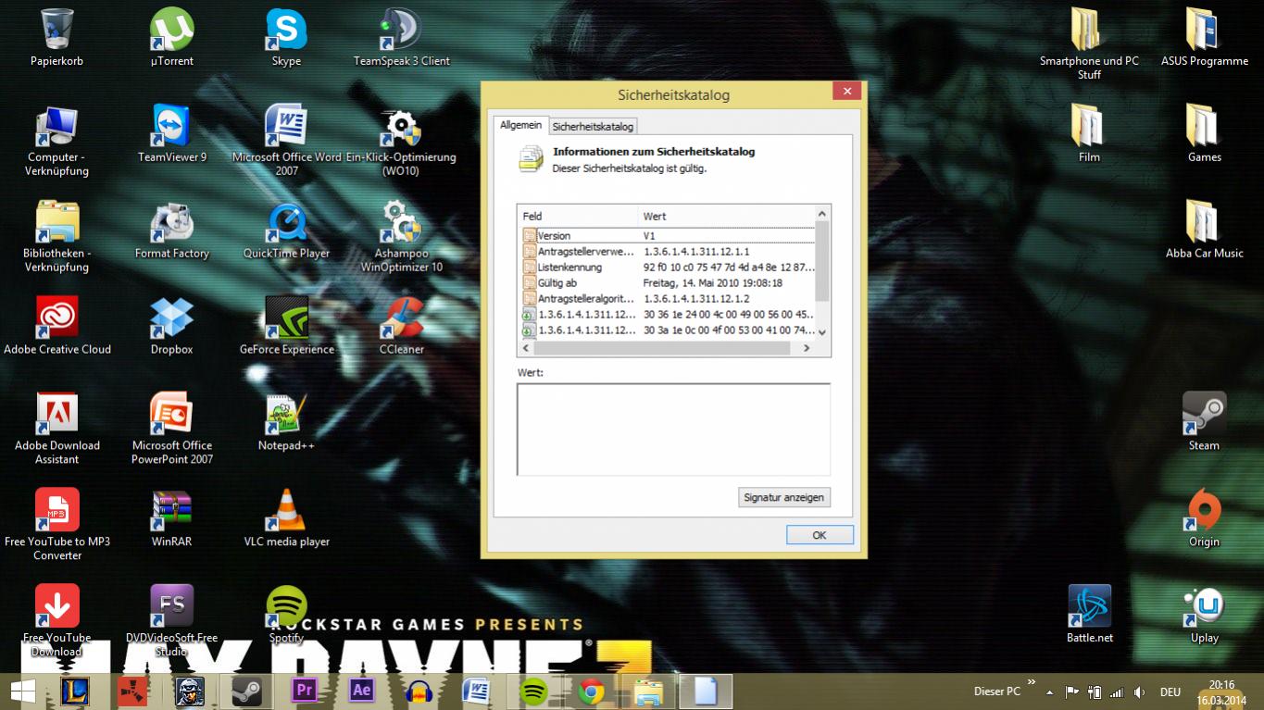Show hidden tray icons arrow
The width and height of the screenshot is (1264, 710).
1049,692
